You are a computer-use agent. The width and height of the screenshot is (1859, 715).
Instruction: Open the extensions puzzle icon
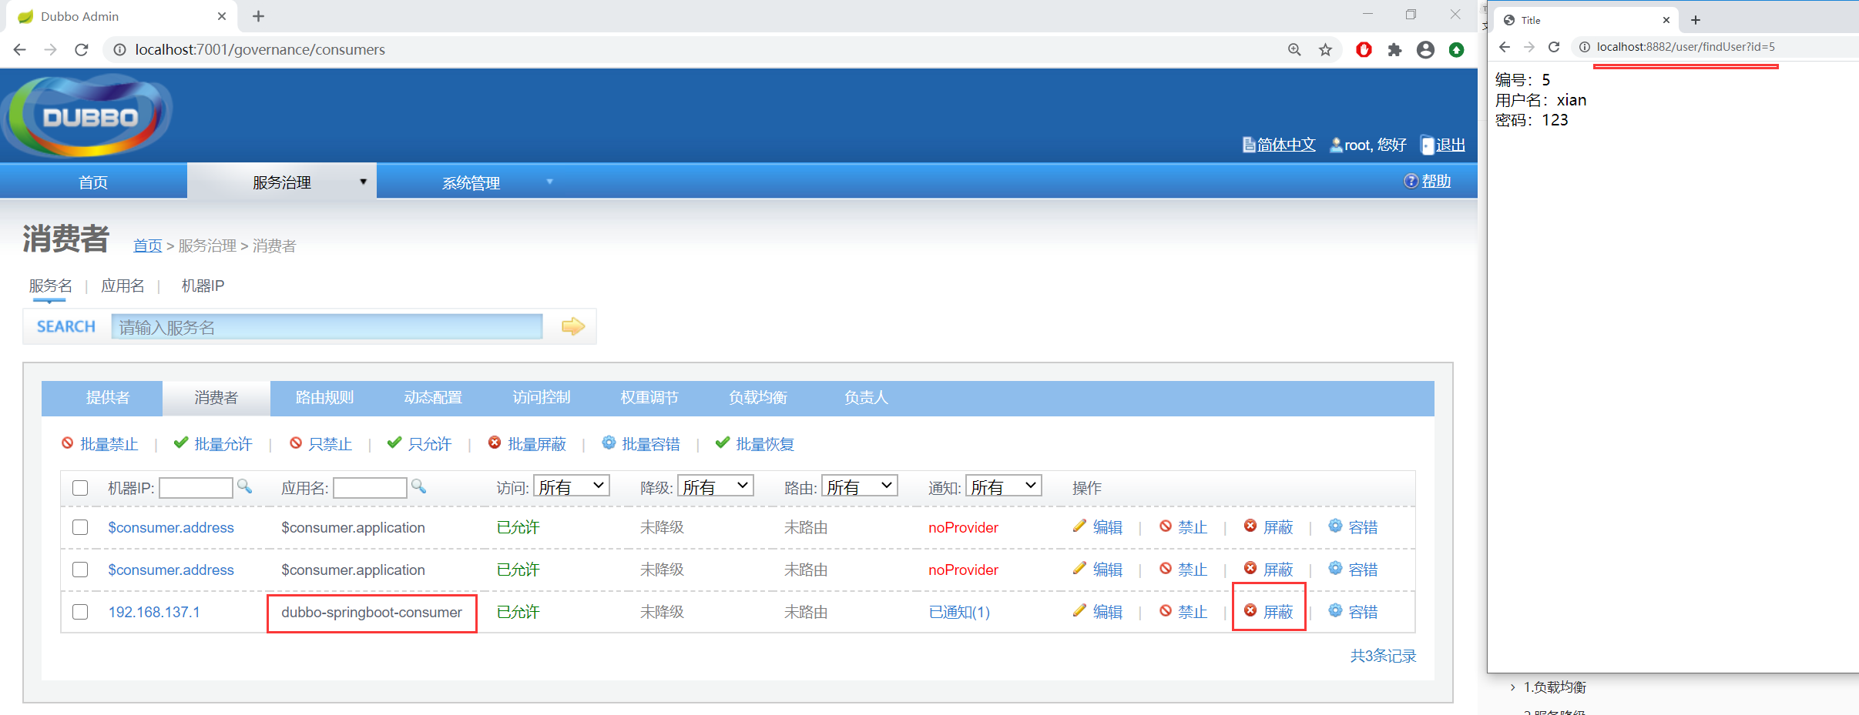coord(1394,49)
